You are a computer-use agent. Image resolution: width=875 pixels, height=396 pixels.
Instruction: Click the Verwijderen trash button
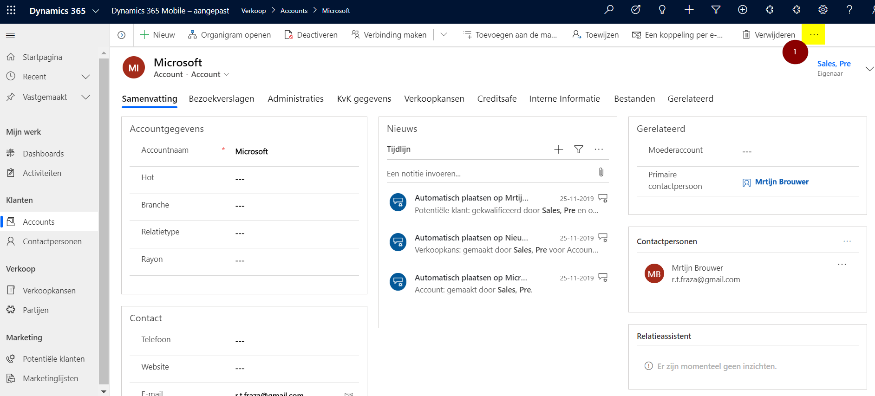click(769, 35)
